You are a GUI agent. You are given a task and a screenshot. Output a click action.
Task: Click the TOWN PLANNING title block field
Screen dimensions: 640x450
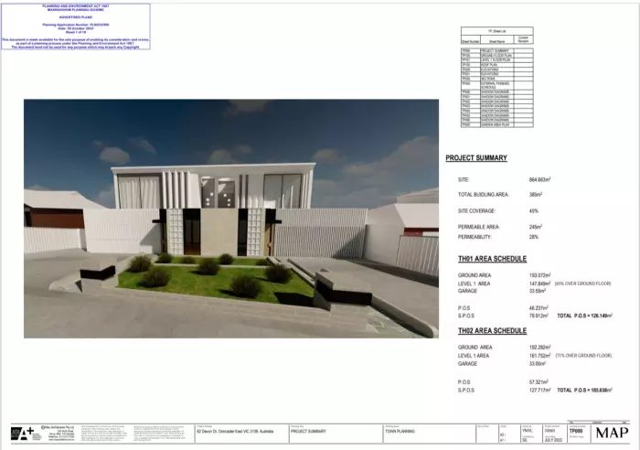[402, 431]
